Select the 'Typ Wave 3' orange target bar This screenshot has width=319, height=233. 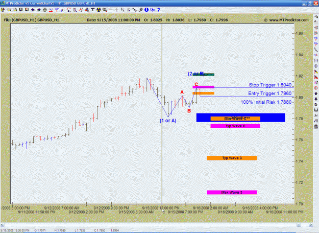232,158
